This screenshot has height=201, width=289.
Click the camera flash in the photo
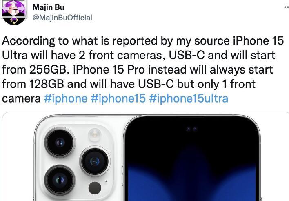click(95, 135)
